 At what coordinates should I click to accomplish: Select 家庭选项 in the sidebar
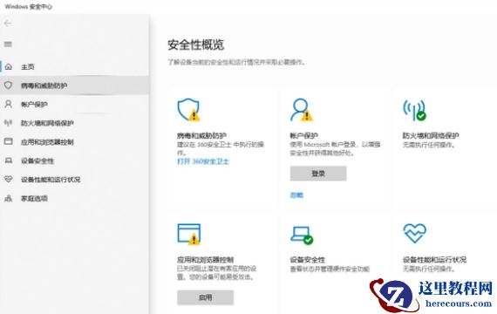74,199
